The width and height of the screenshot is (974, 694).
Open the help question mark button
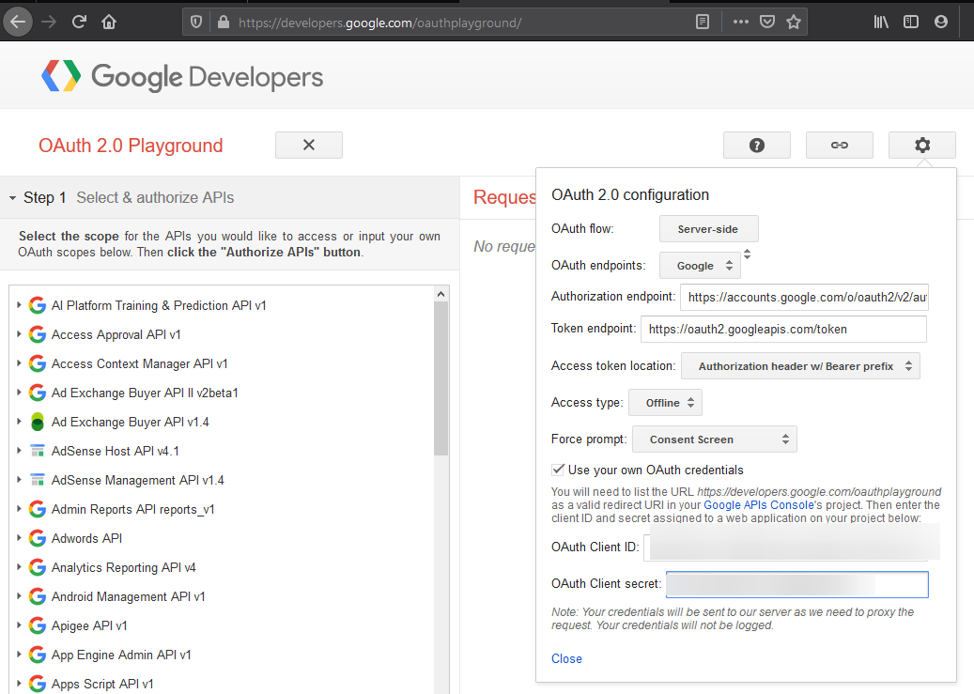point(757,145)
